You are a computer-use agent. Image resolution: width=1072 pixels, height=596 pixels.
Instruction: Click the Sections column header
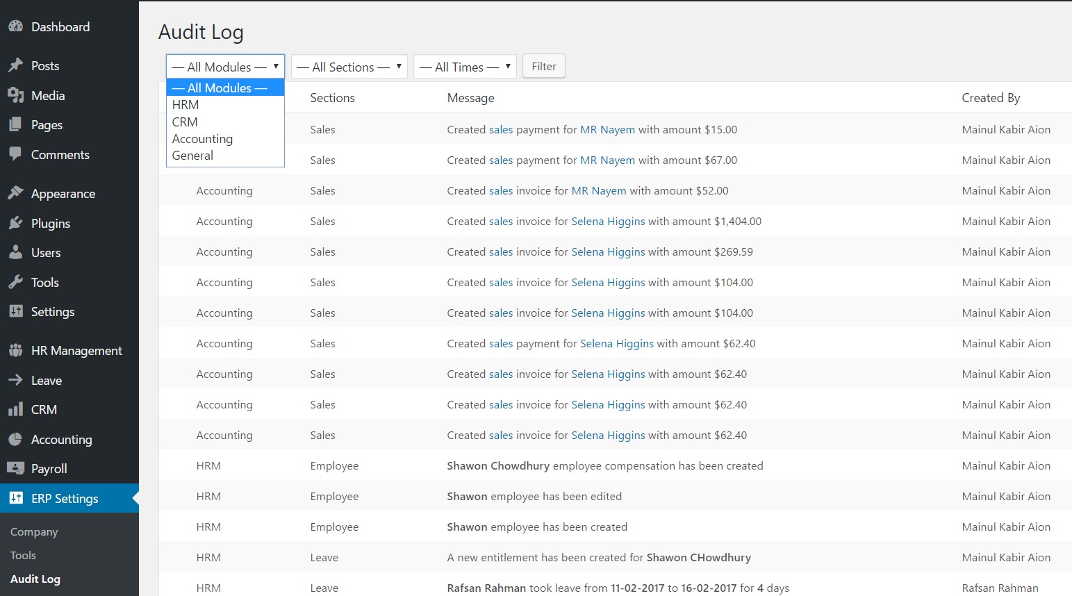click(x=332, y=98)
